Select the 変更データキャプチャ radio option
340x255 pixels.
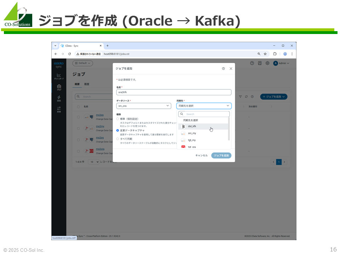pyautogui.click(x=118, y=131)
